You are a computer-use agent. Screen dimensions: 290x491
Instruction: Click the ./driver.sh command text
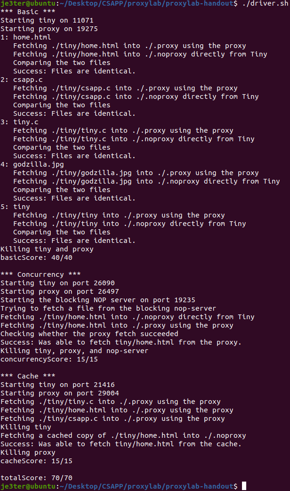(x=265, y=3)
